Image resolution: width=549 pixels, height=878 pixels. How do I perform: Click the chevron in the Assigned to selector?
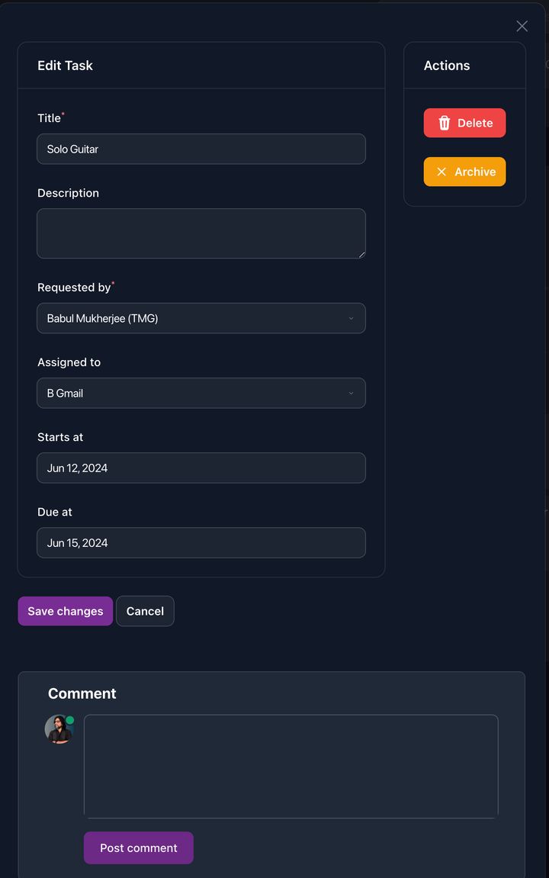(351, 393)
